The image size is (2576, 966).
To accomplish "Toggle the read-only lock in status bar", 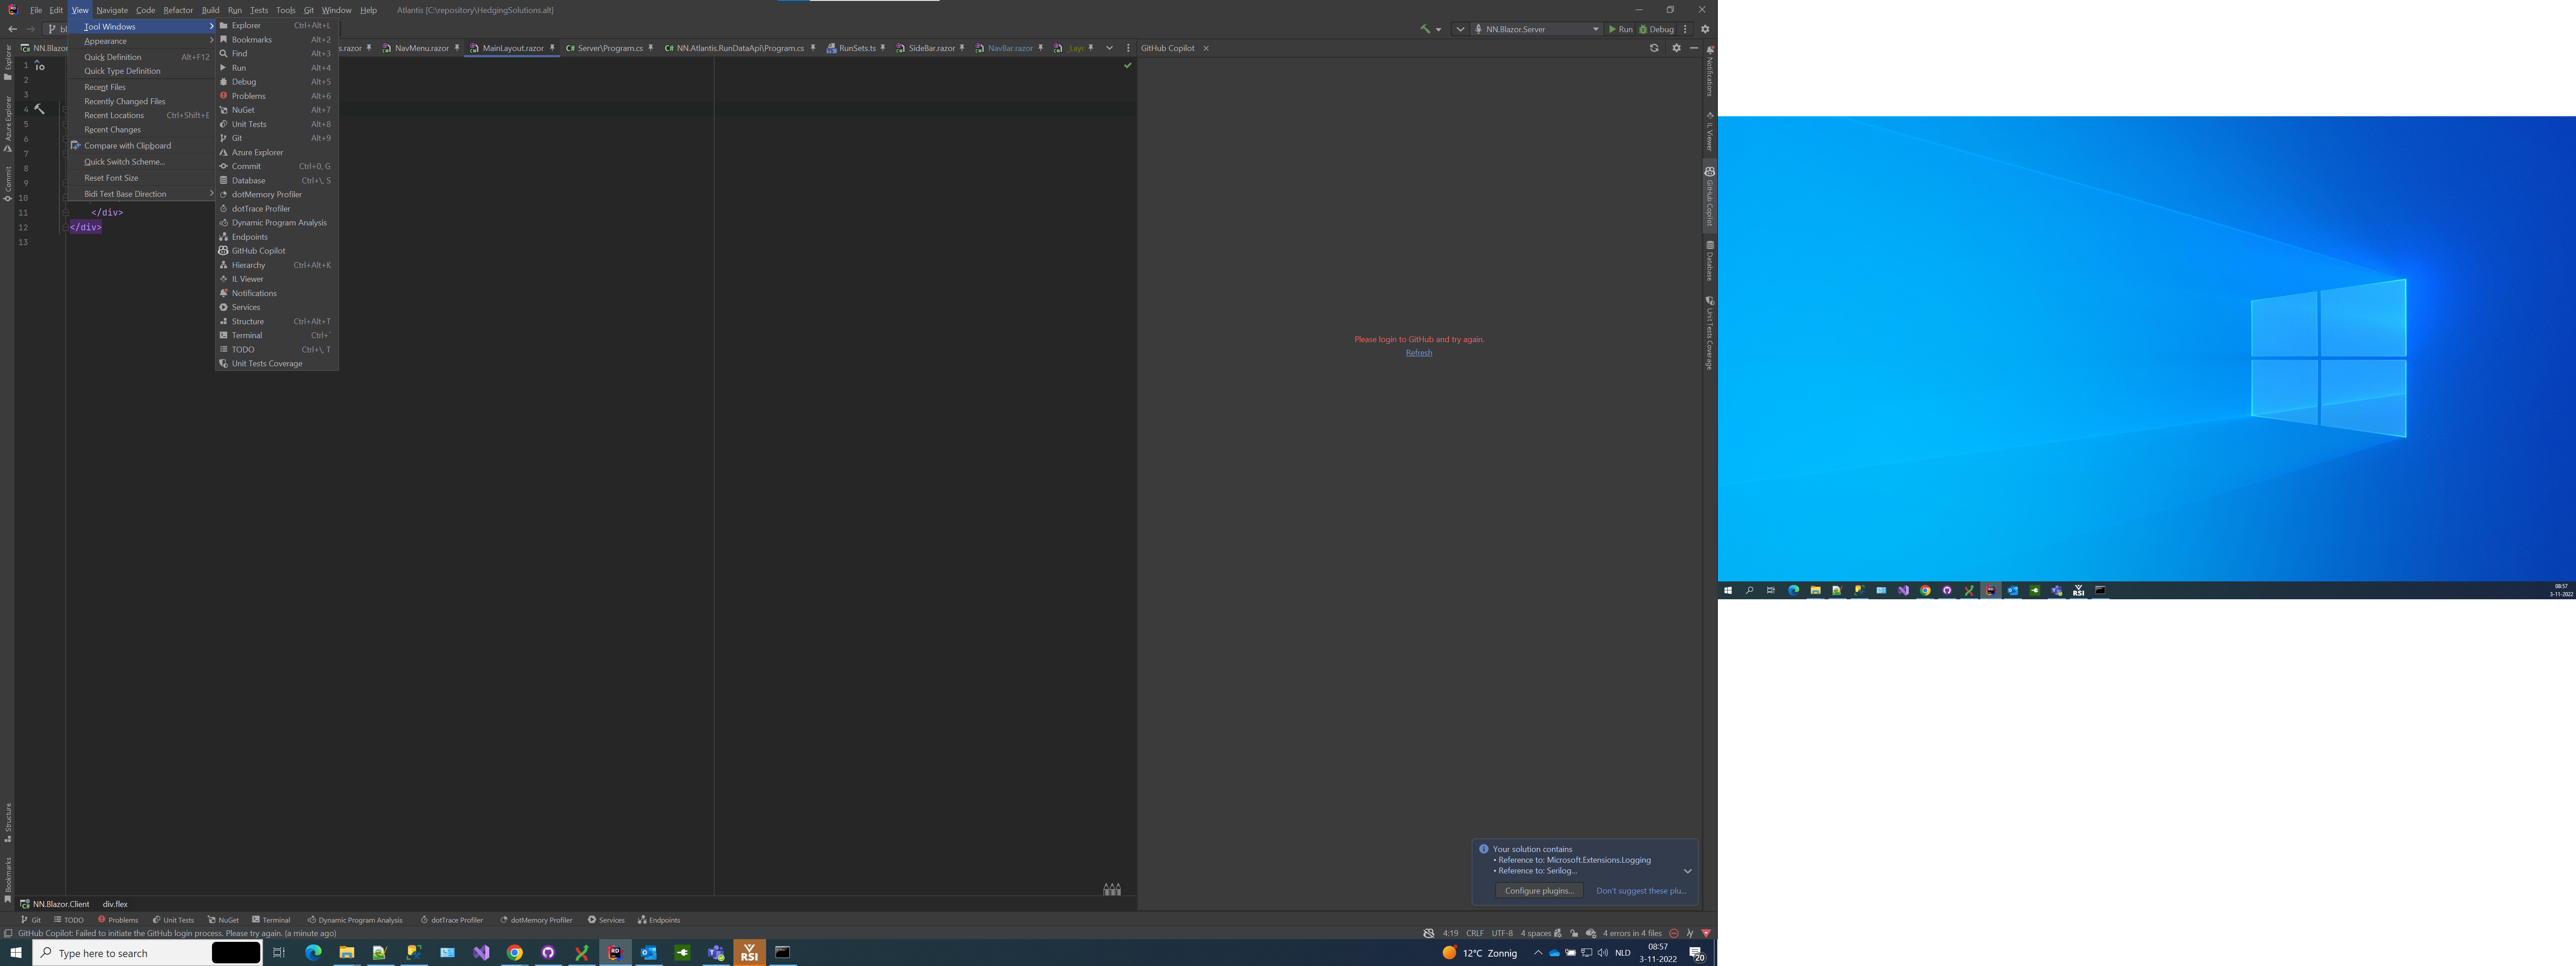I will click(1575, 933).
